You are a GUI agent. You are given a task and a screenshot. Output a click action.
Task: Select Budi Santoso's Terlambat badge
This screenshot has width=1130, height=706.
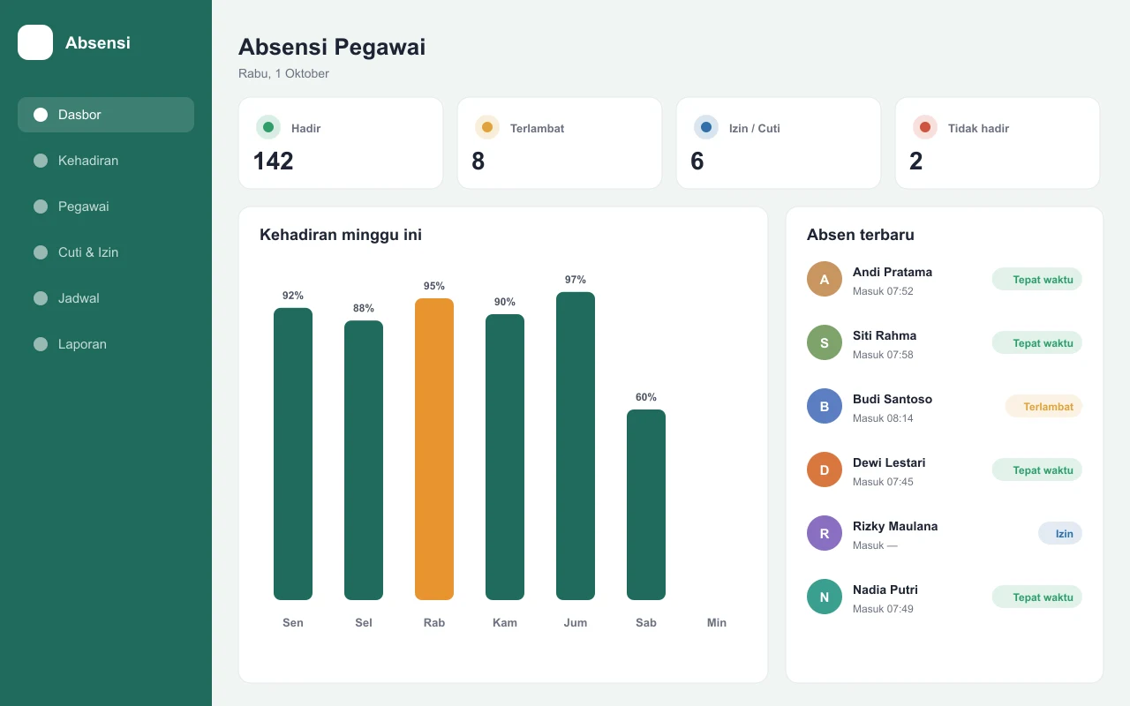click(x=1043, y=407)
